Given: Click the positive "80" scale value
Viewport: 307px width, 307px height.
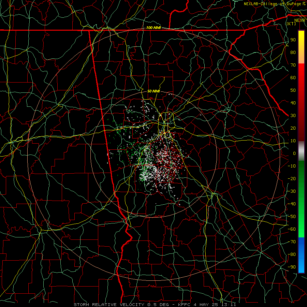Looking at the screenshot, I should (x=293, y=52).
